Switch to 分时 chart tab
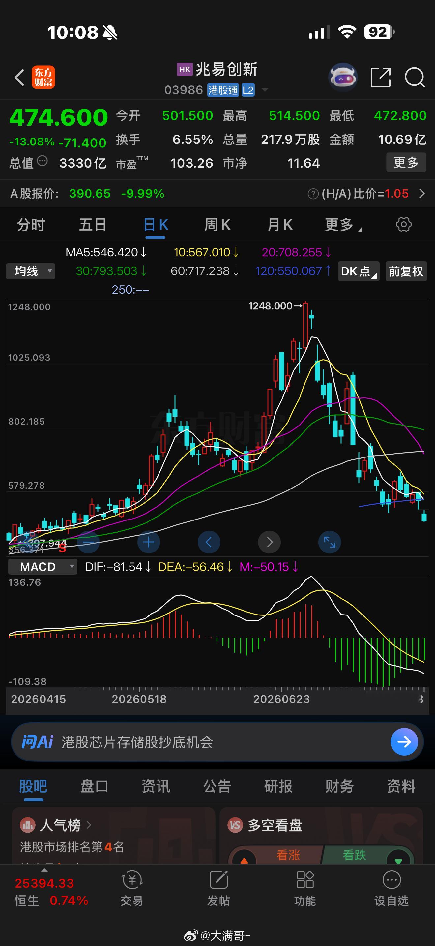Viewport: 435px width, 946px height. 31,224
